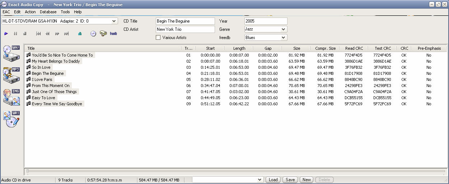Viewport: 449px width, 184px height.
Task: Click the Stop playback button
Action: coord(25,34)
